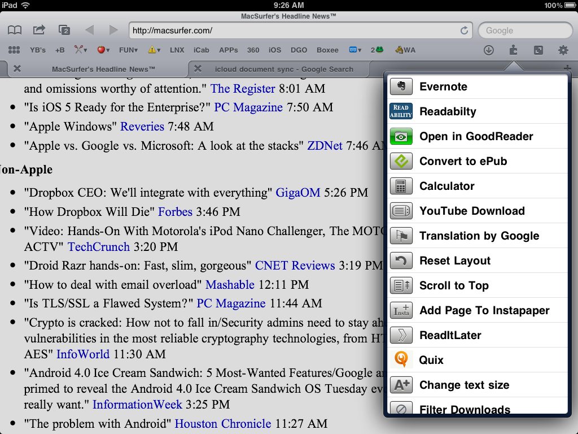Tap the Scroll to Top icon

(401, 285)
